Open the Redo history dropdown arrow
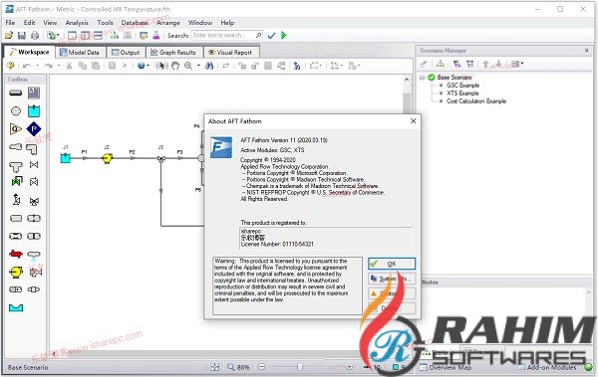This screenshot has height=377, width=598. [59, 66]
